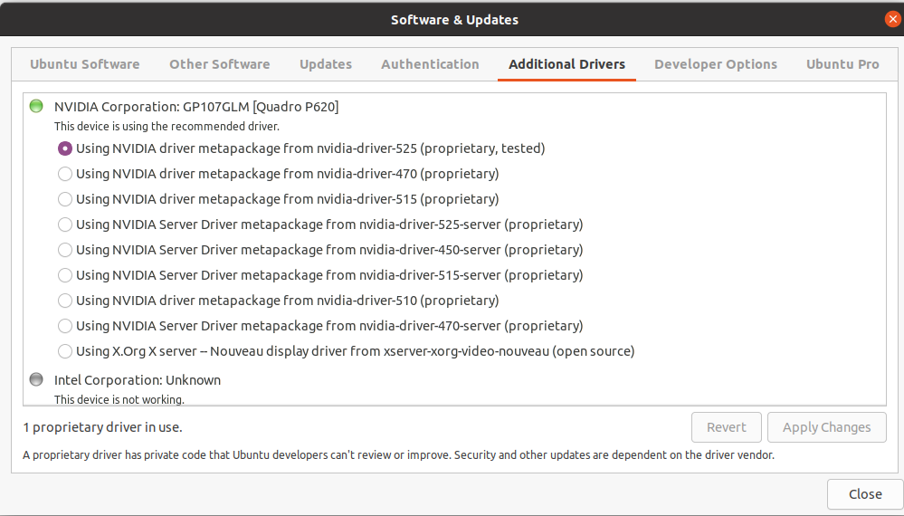This screenshot has height=516, width=904.
Task: Open the Developer Options tab
Action: point(716,64)
